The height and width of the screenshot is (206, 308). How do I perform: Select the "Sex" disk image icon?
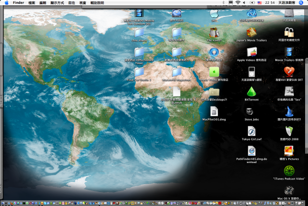pyautogui.click(x=289, y=92)
